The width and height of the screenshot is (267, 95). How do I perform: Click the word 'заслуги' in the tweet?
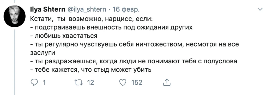click(x=43, y=53)
